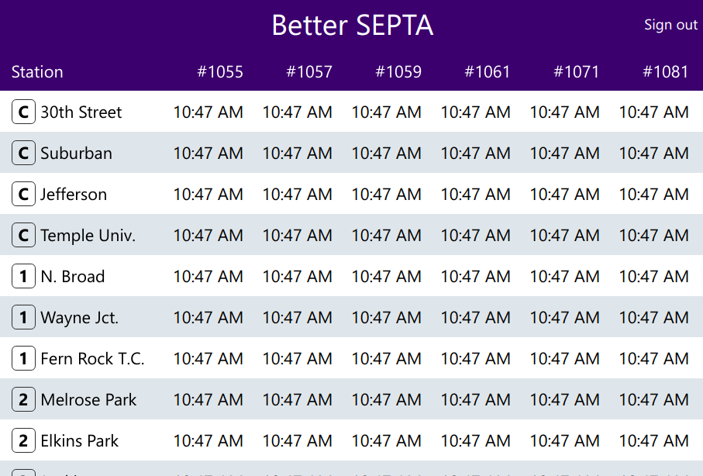Click the zone 1 badge by Fern Rock T.C.
The image size is (703, 476).
tap(23, 359)
